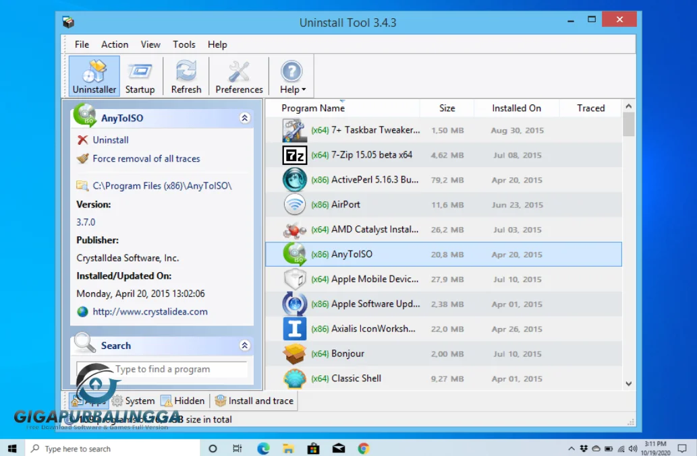Image resolution: width=697 pixels, height=456 pixels.
Task: Open File Explorer from taskbar
Action: (x=289, y=449)
